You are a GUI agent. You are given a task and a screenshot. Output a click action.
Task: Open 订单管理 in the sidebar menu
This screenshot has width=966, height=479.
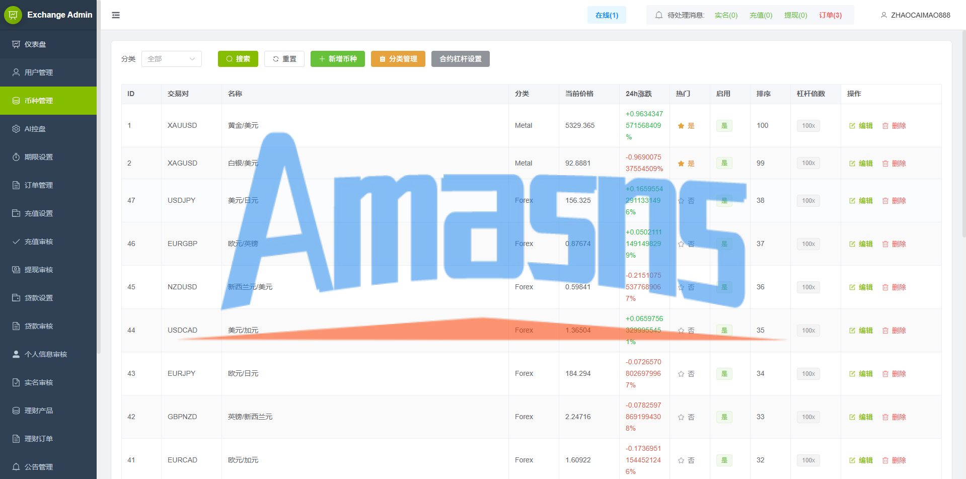coord(48,185)
